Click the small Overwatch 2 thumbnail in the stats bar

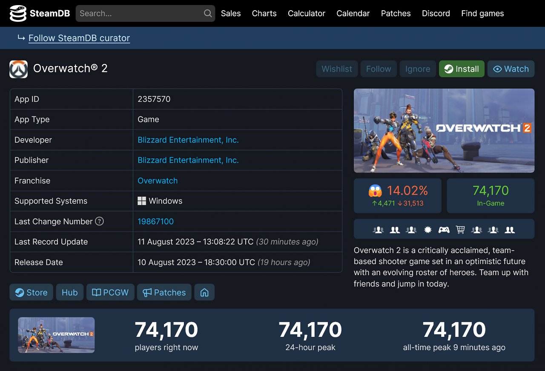point(56,335)
